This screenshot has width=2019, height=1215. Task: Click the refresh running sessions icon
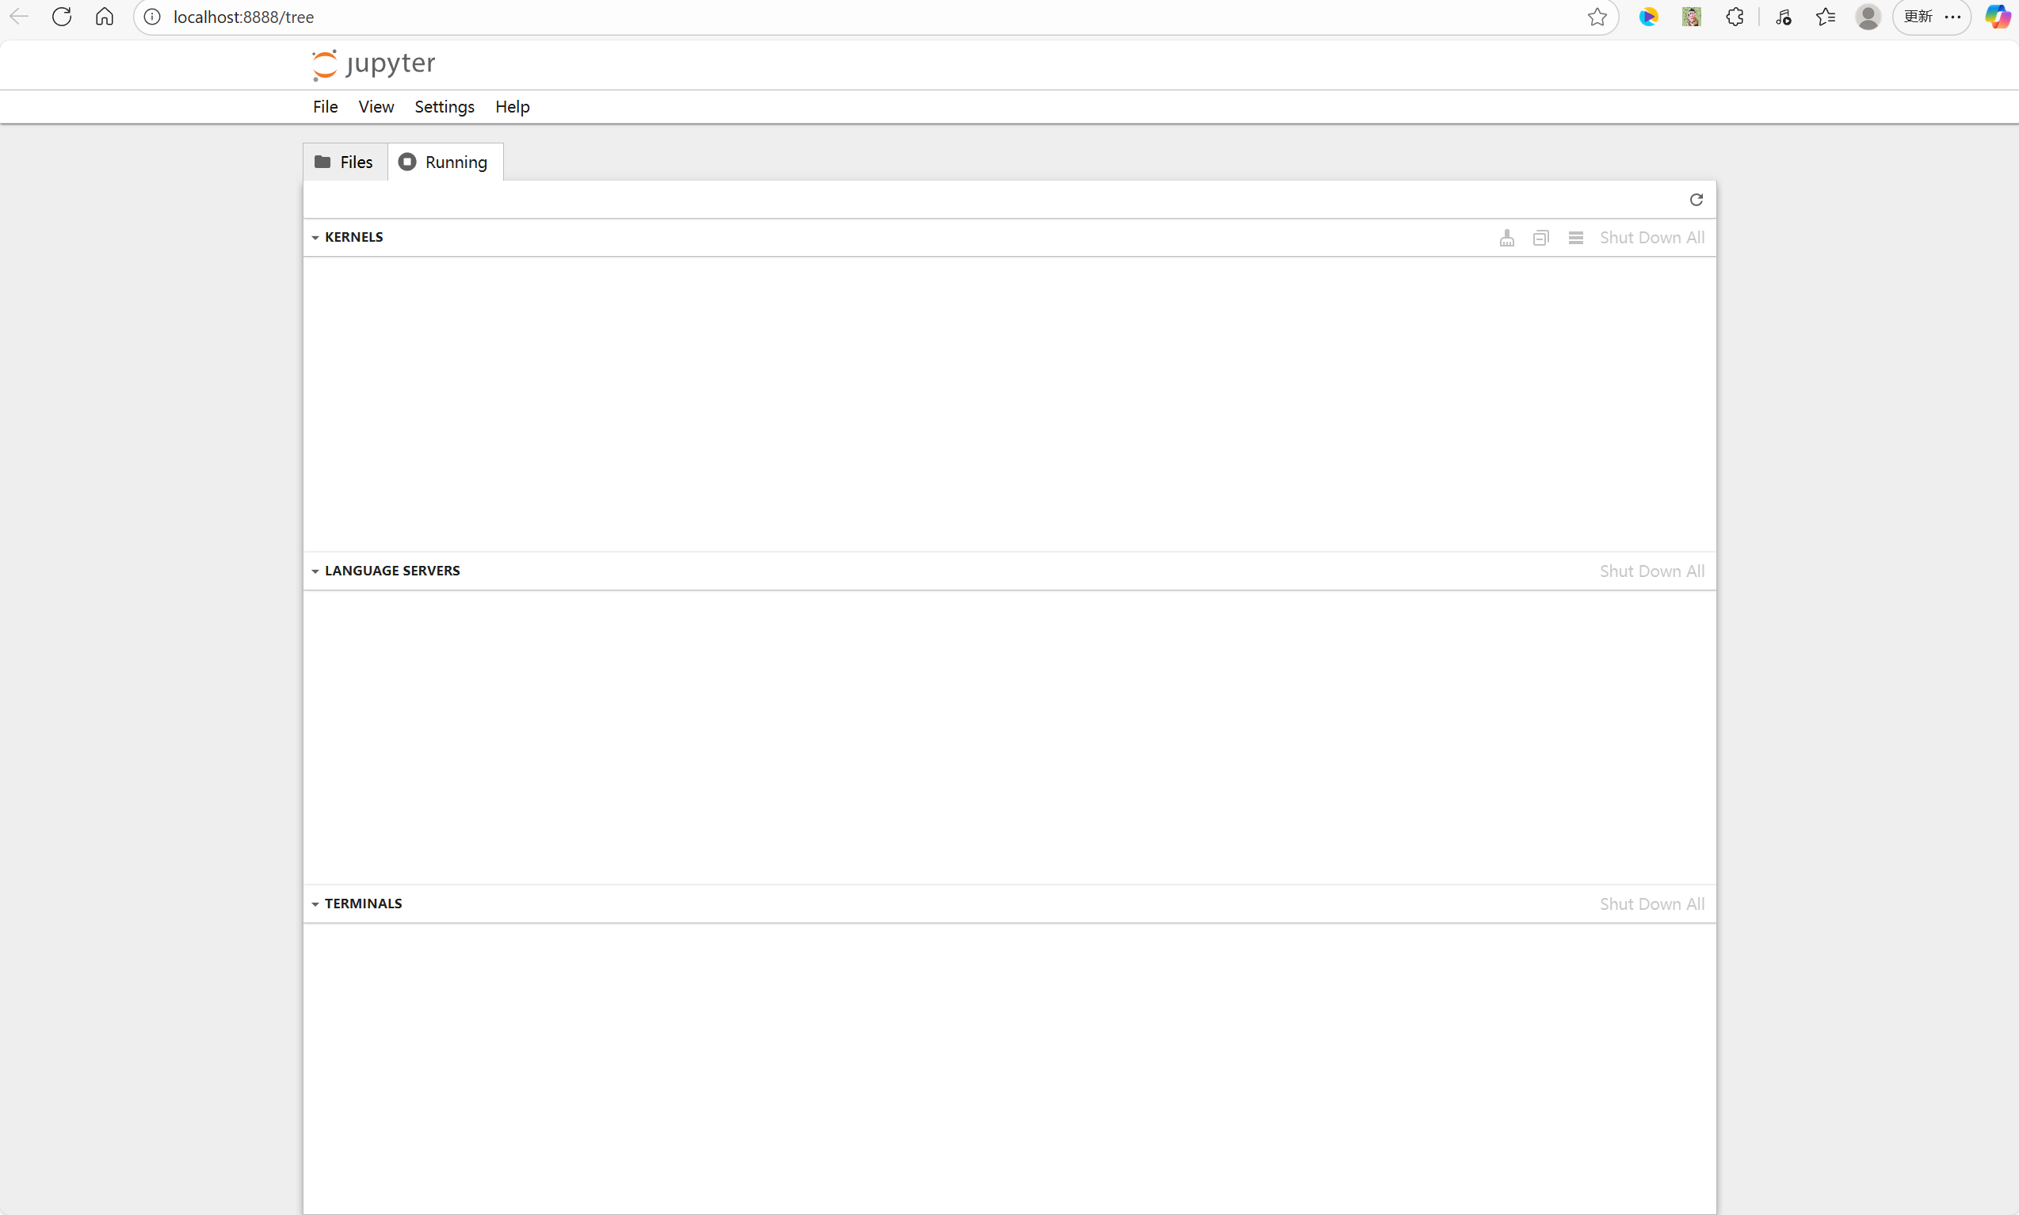[x=1696, y=200]
